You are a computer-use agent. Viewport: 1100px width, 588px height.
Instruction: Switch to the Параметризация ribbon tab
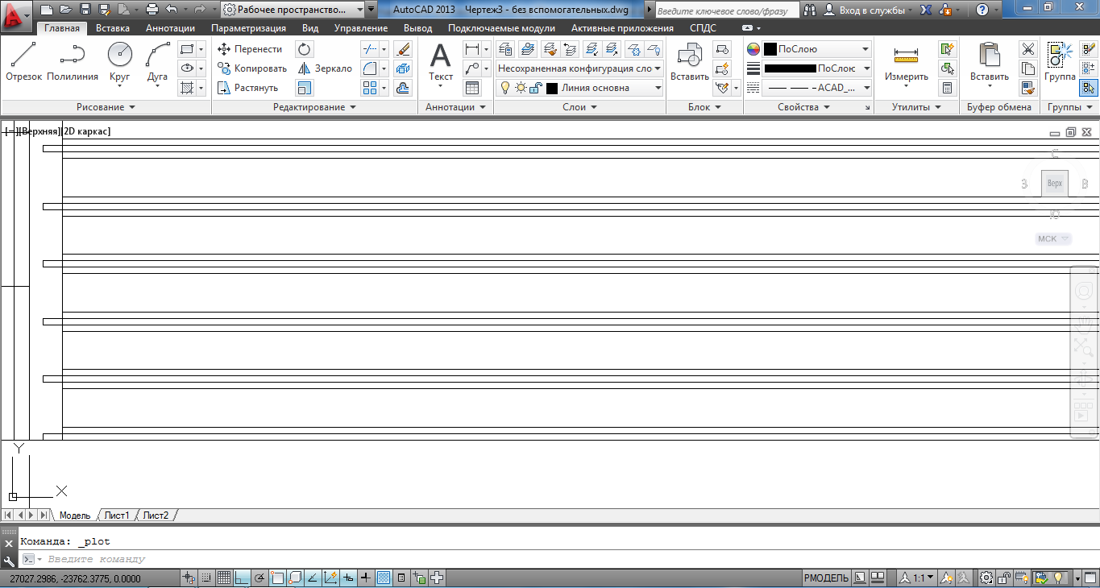[x=248, y=28]
